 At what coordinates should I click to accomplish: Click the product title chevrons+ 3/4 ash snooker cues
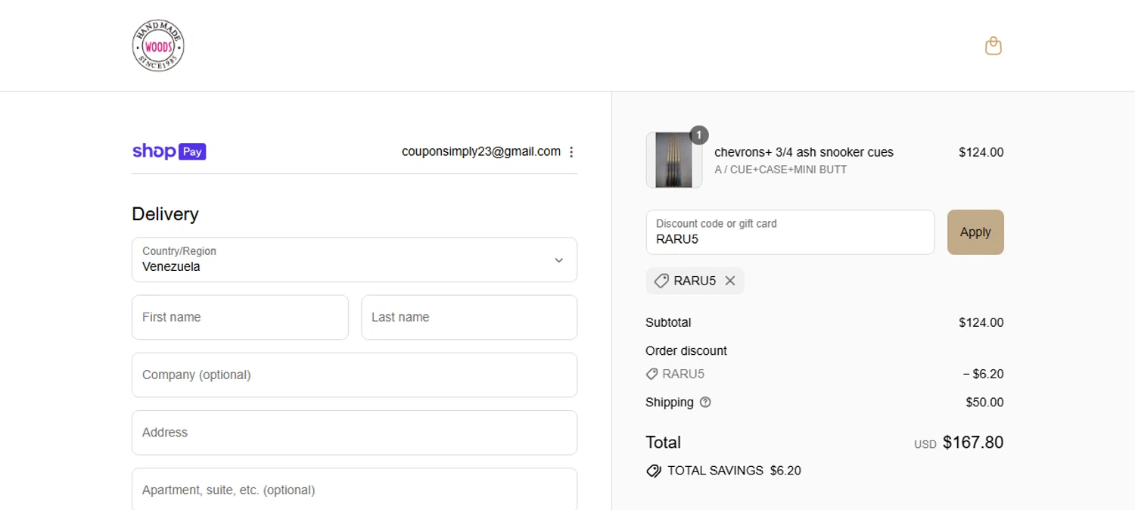point(804,152)
